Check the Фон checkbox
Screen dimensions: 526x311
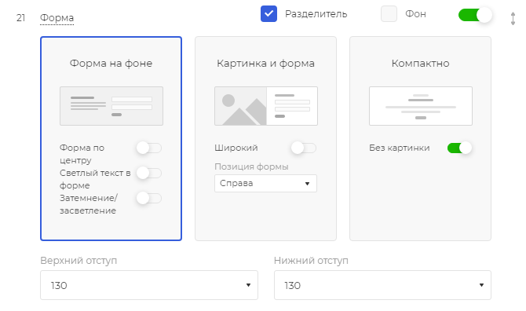coord(389,14)
